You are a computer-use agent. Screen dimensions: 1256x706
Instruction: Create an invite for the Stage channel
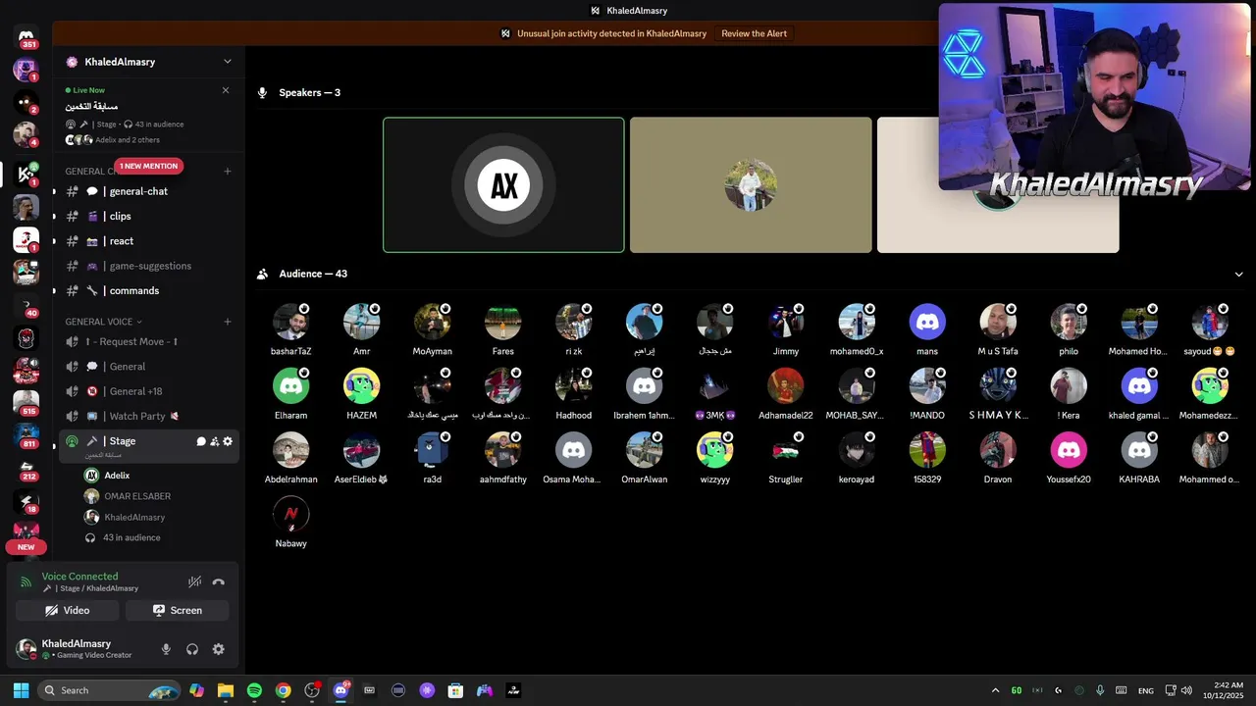pyautogui.click(x=214, y=441)
